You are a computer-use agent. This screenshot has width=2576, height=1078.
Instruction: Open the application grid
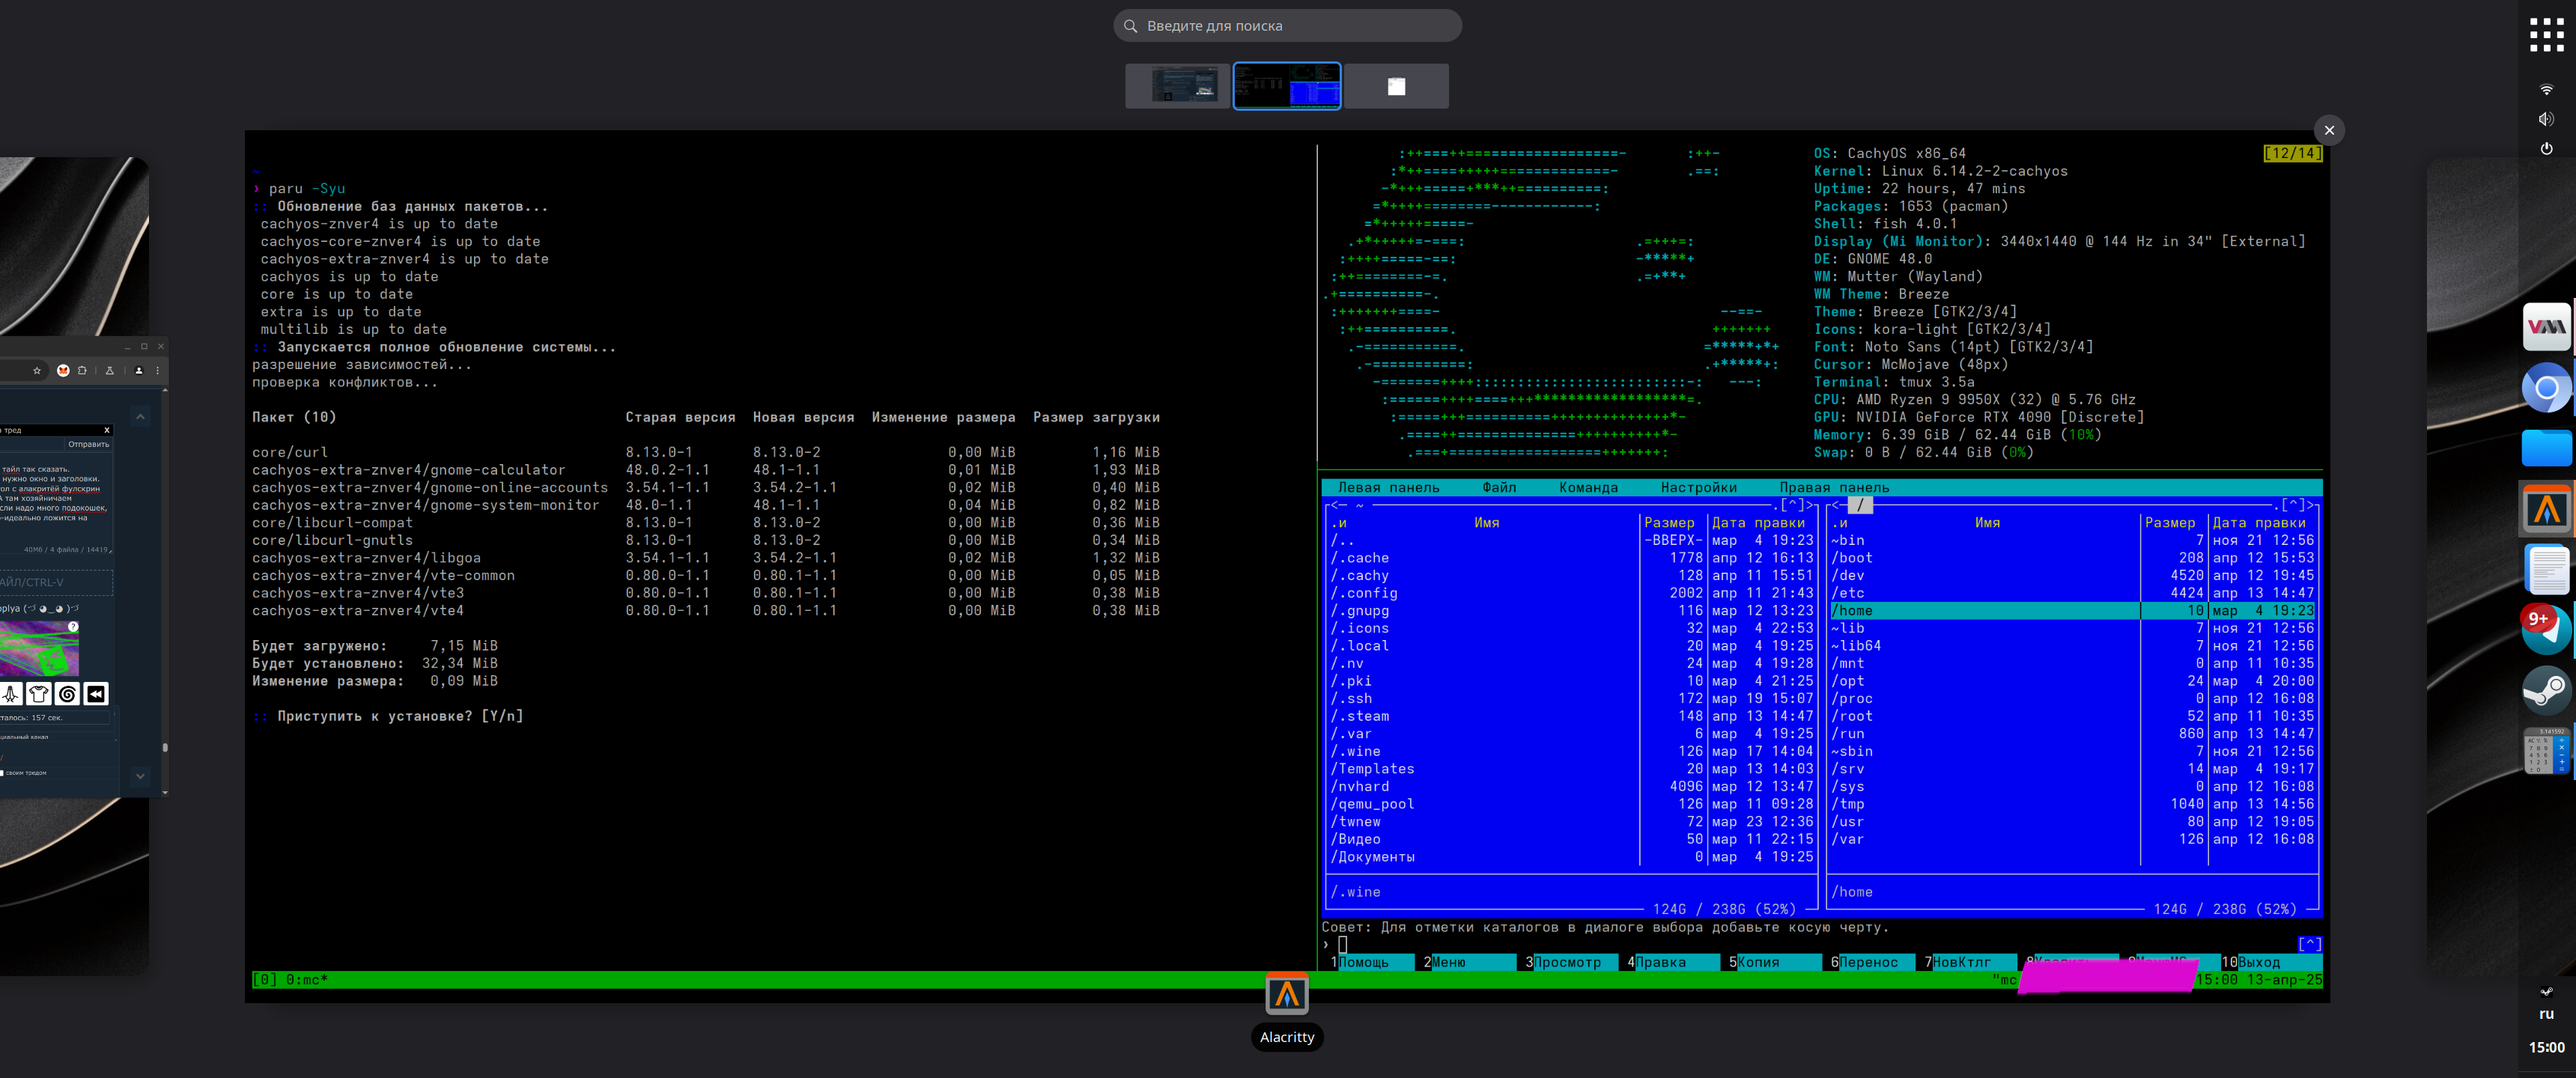pos(2546,35)
